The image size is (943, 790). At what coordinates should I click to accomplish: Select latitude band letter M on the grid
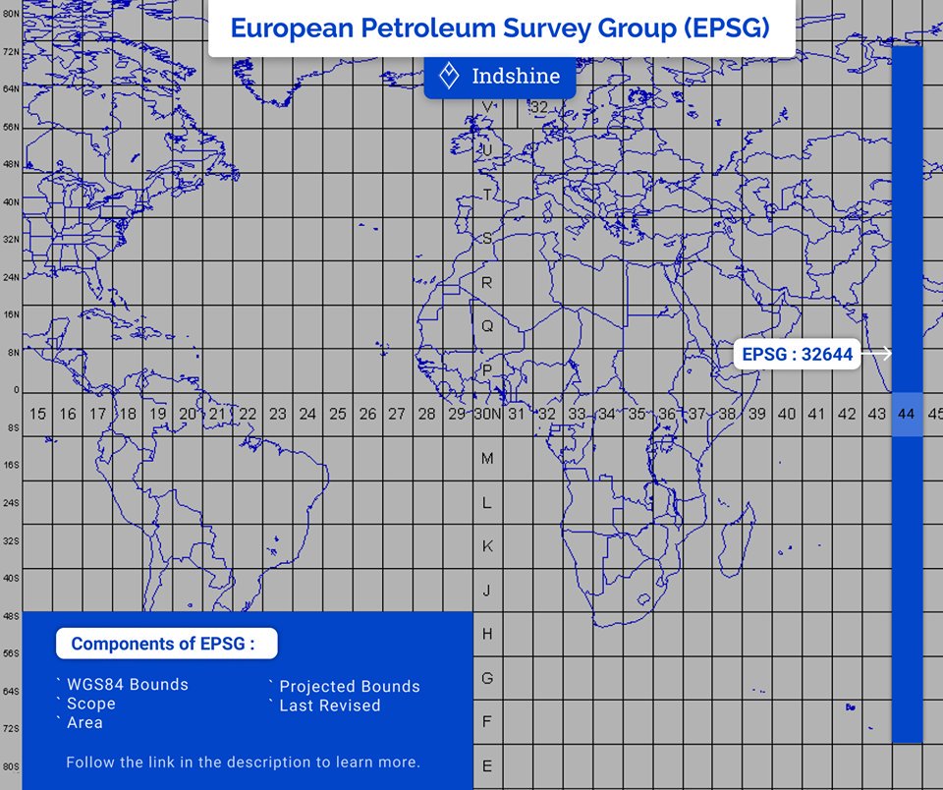(x=485, y=458)
